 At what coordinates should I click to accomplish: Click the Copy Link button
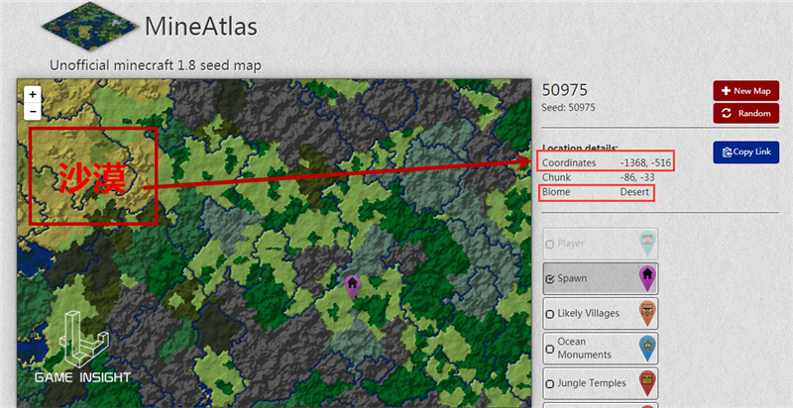(x=746, y=152)
